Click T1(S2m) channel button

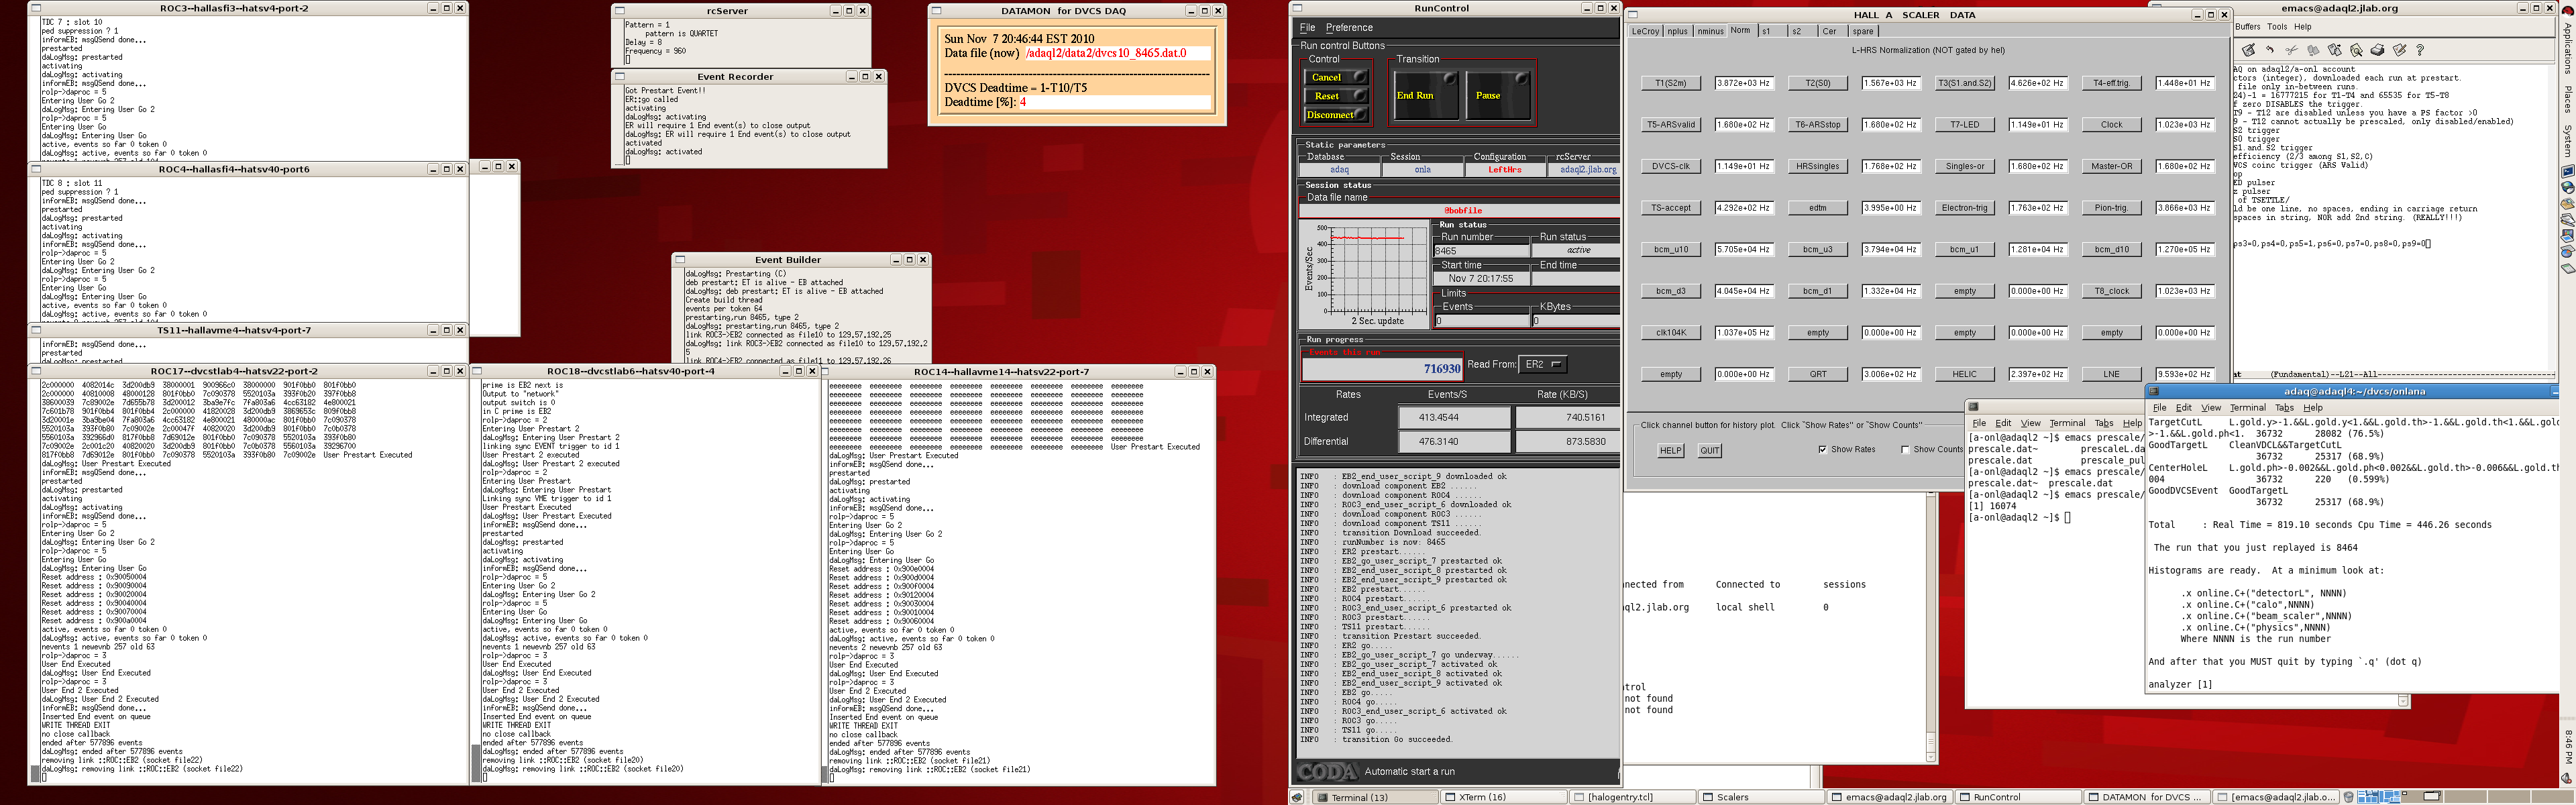(x=1671, y=84)
